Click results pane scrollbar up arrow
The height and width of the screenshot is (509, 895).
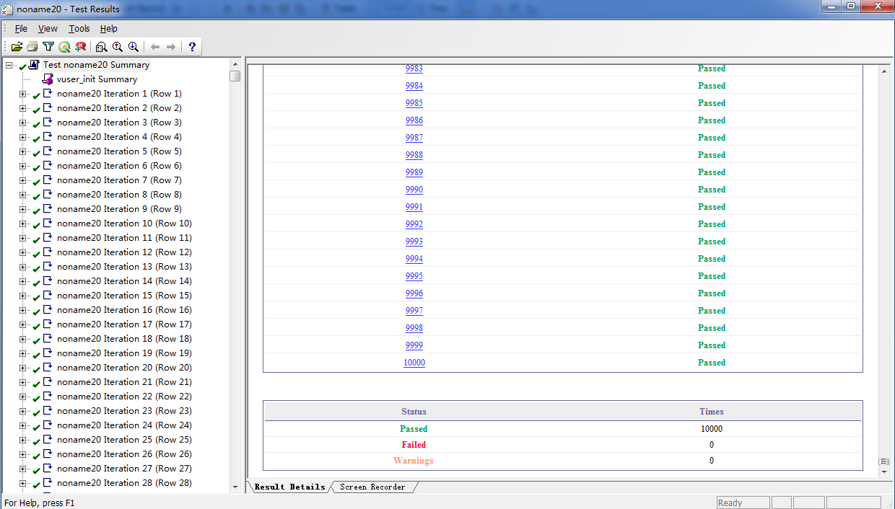pos(885,71)
